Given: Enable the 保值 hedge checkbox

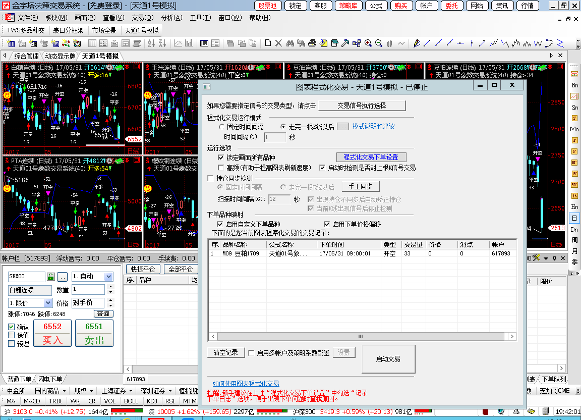Looking at the screenshot, I should (x=12, y=335).
